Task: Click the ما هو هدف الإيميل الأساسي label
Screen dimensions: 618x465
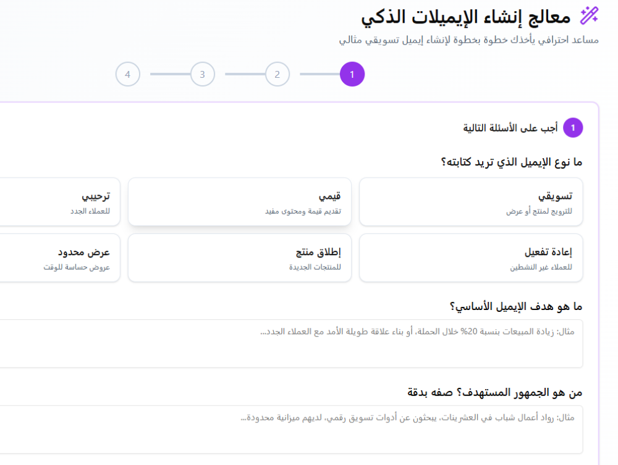Action: pos(515,306)
